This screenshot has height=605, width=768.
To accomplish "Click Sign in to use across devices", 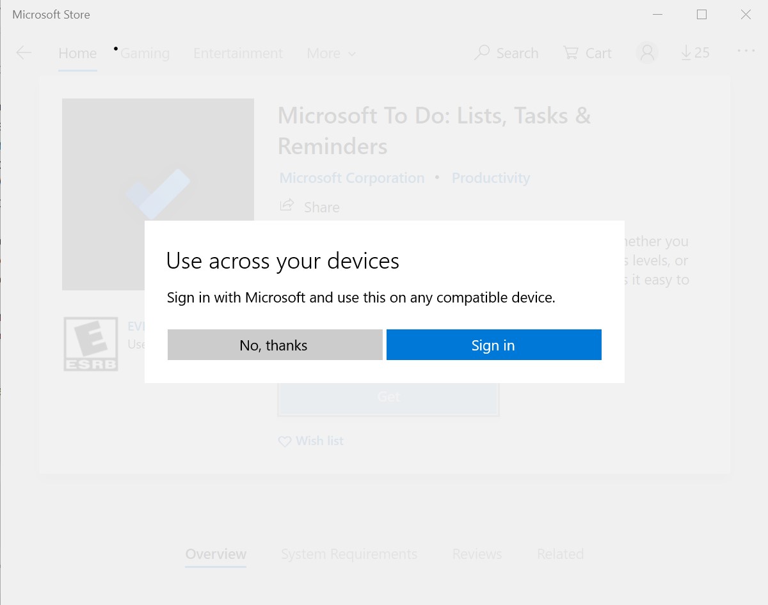I will tap(493, 345).
